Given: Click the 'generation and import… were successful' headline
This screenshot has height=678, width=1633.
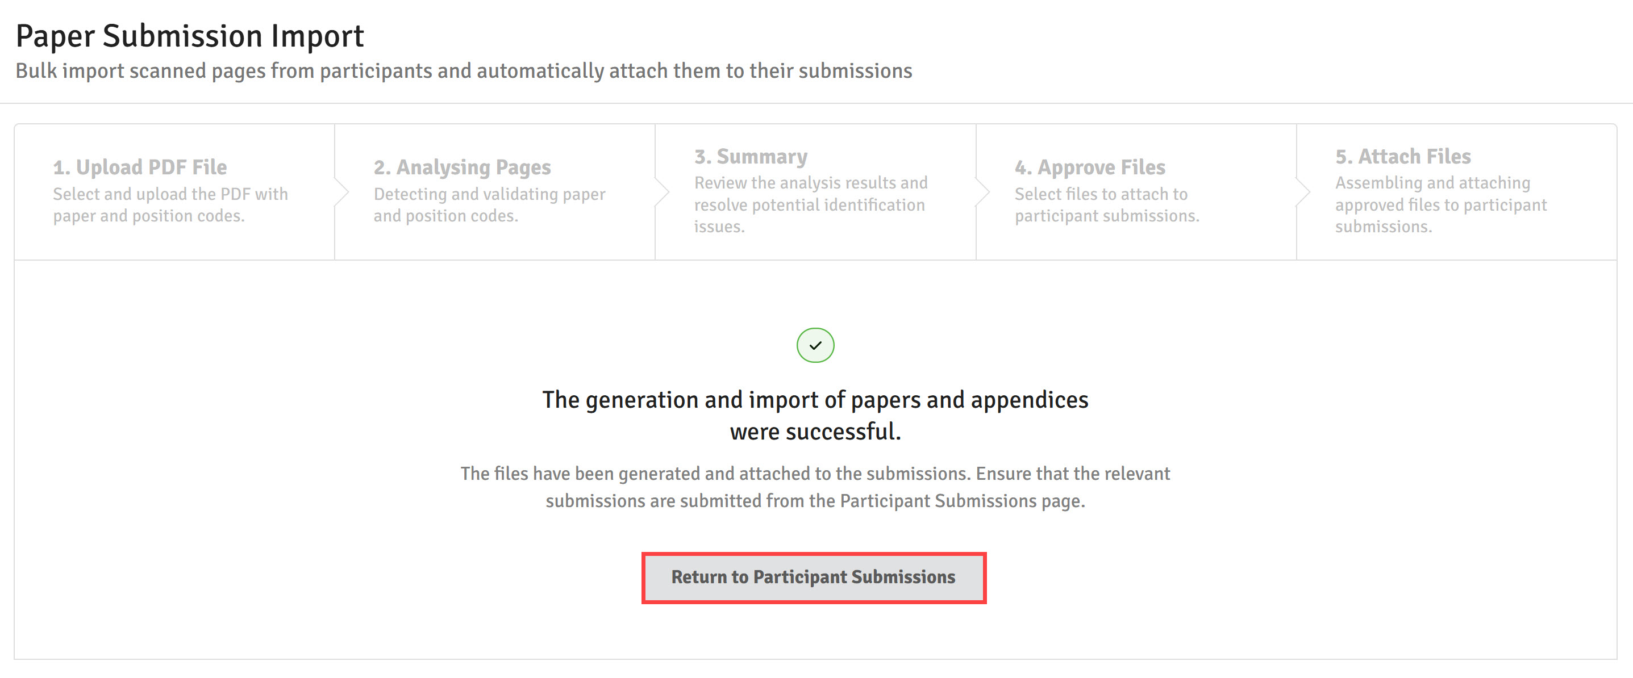Looking at the screenshot, I should [815, 416].
